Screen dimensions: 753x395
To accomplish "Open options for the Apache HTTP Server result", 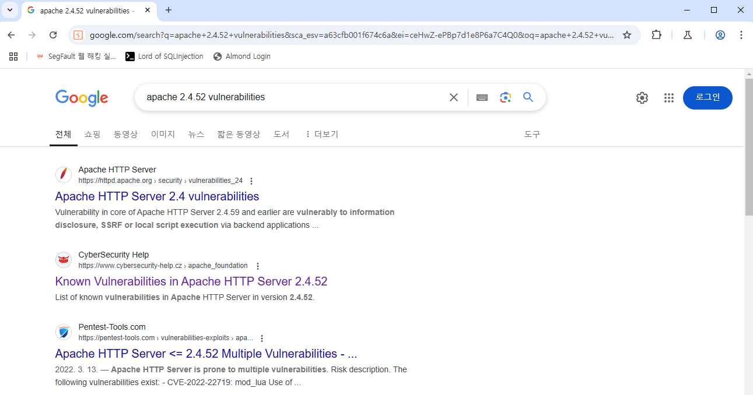I will (x=251, y=181).
